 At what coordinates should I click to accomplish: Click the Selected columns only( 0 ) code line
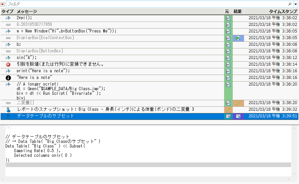[43, 155]
